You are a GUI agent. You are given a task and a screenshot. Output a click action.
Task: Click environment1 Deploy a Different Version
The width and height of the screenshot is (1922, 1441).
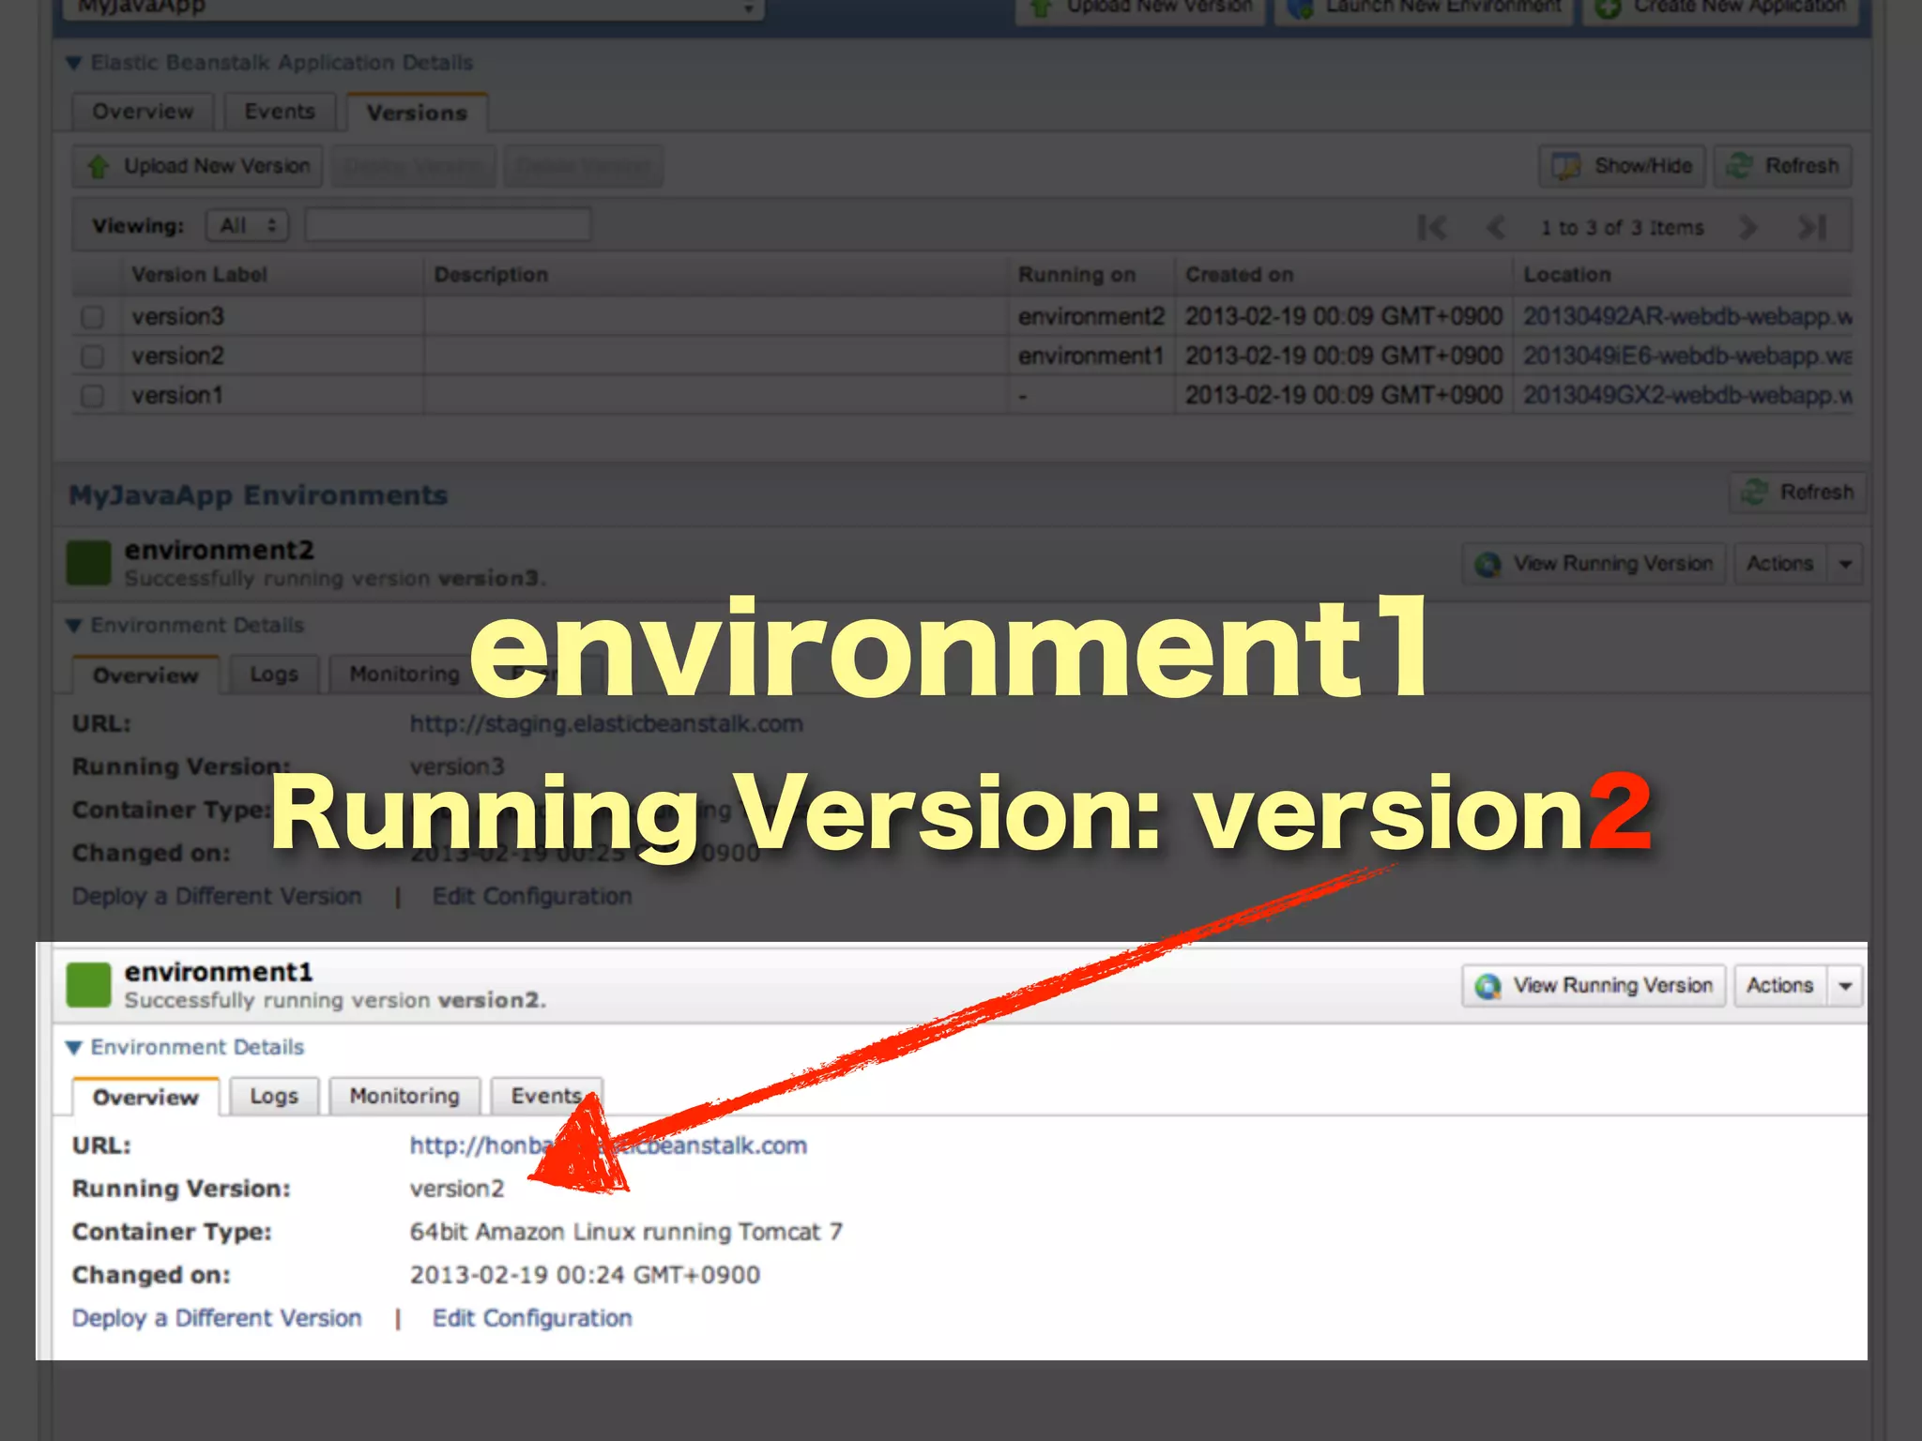217,1318
